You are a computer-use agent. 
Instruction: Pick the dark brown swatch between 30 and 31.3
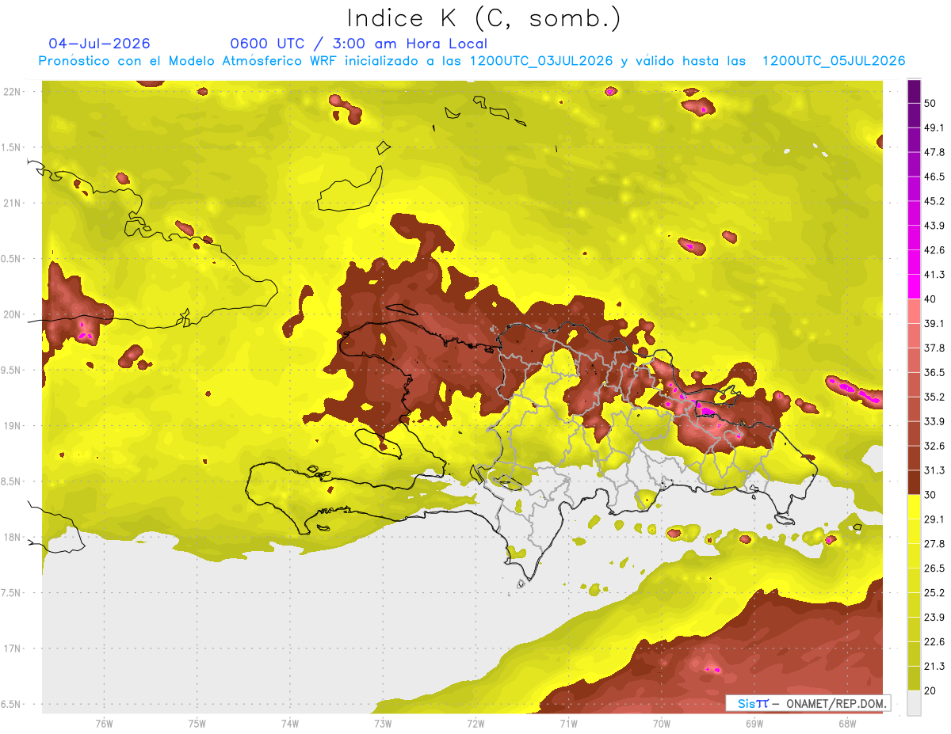(x=915, y=482)
